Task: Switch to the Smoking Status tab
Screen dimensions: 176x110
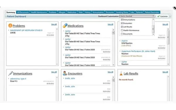Action: pyautogui.click(x=122, y=12)
